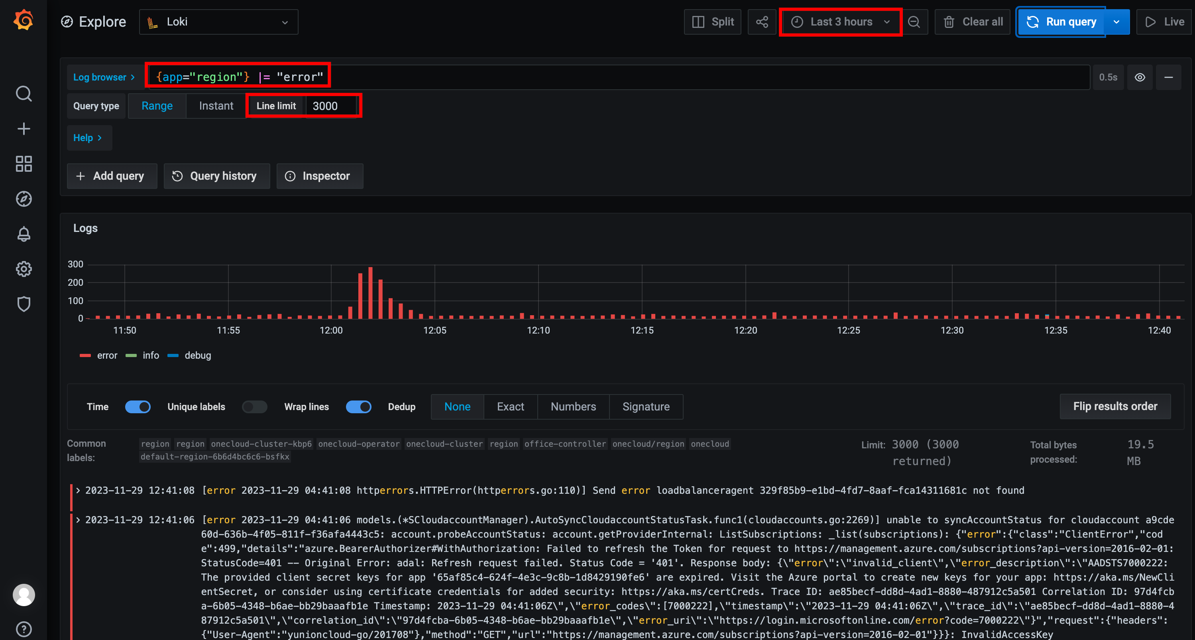Open Configuration gear icon in sidebar

24,269
